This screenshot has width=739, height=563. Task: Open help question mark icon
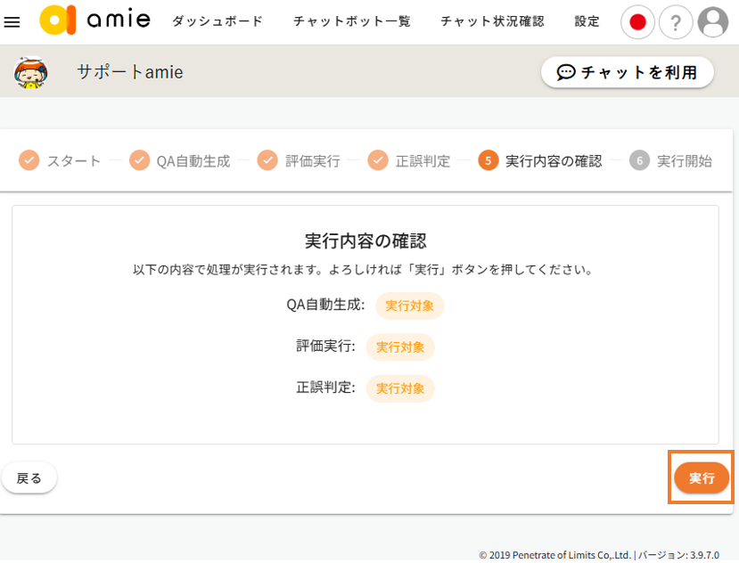pos(676,22)
